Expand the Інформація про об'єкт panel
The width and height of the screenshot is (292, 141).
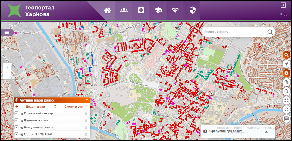(x=266, y=132)
